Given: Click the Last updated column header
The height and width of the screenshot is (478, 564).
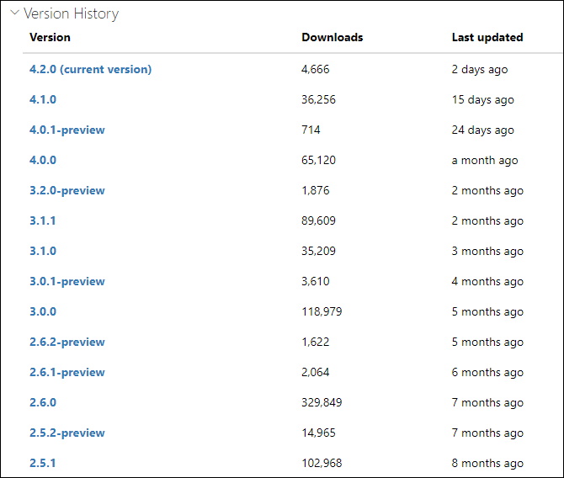Looking at the screenshot, I should [487, 37].
